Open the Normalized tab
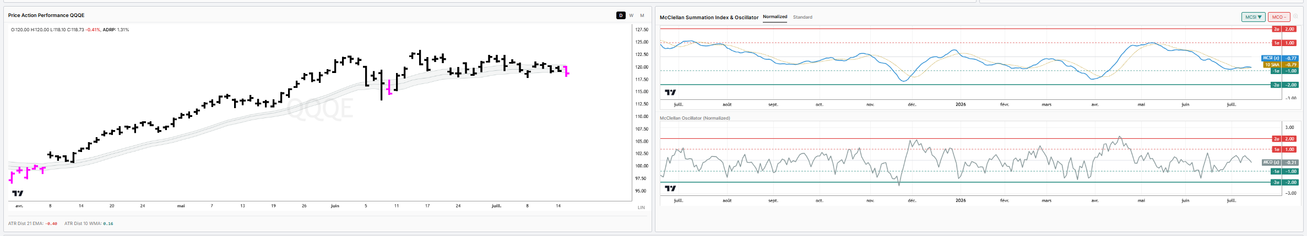Viewport: 1307px width, 236px height. click(x=775, y=17)
